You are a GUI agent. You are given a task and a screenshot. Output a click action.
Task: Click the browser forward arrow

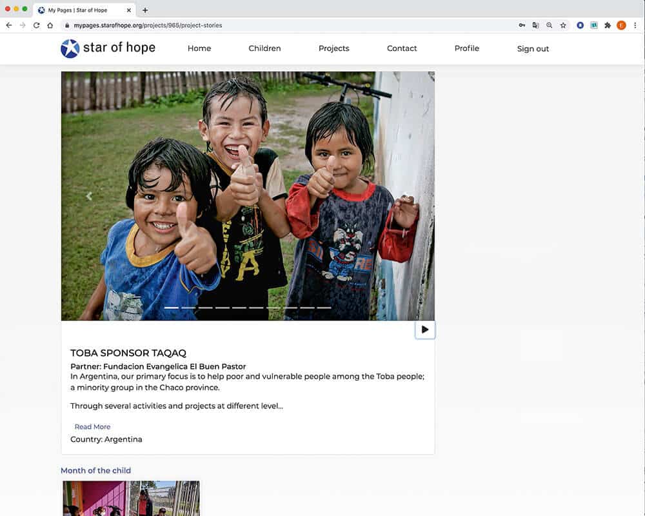point(23,25)
